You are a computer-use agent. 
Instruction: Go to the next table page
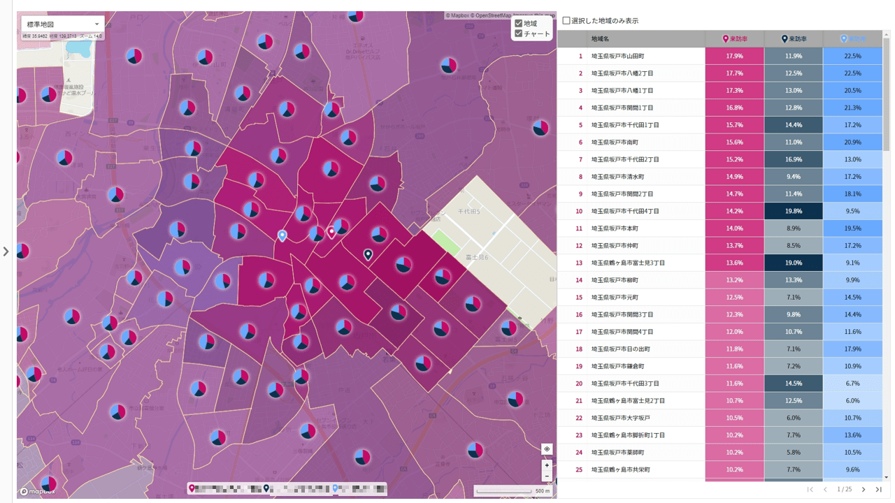864,490
